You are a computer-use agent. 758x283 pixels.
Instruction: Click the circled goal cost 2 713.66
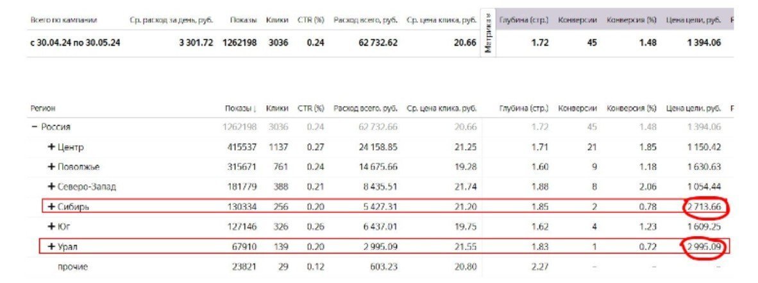703,207
